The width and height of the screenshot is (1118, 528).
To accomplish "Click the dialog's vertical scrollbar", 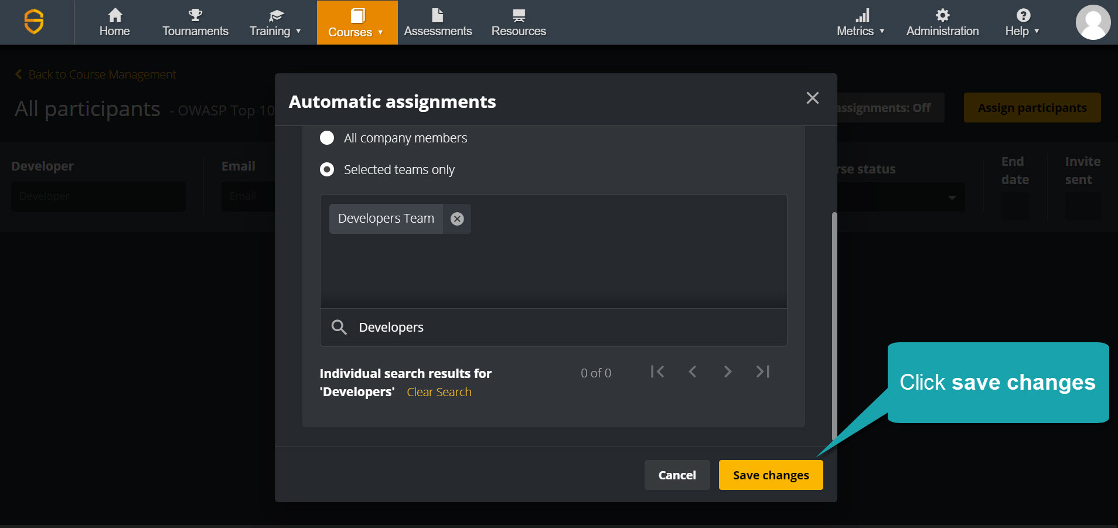I will pyautogui.click(x=834, y=326).
